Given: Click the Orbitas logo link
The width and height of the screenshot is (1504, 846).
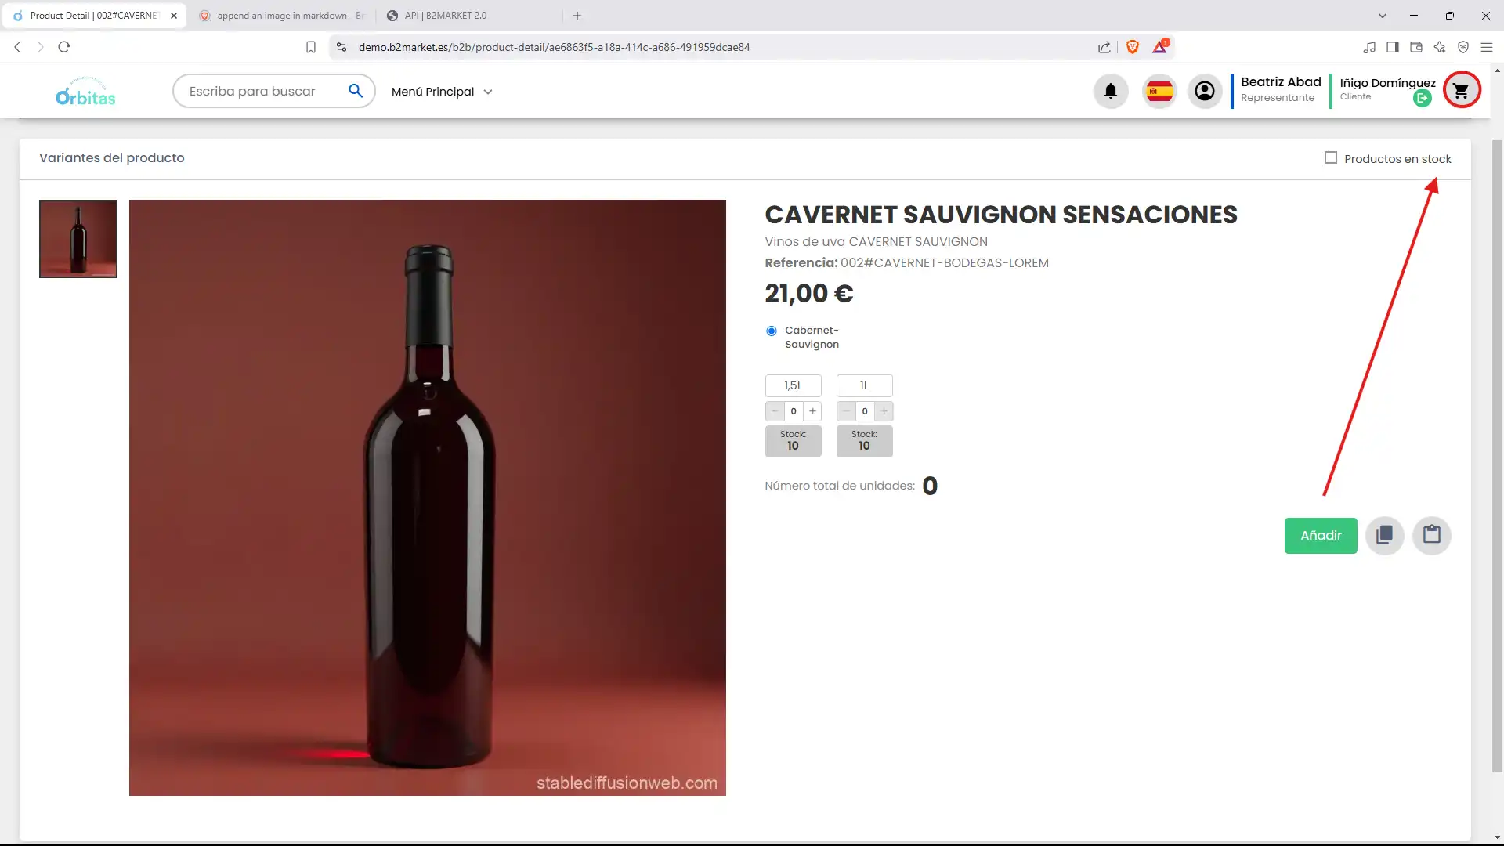Looking at the screenshot, I should 85,92.
